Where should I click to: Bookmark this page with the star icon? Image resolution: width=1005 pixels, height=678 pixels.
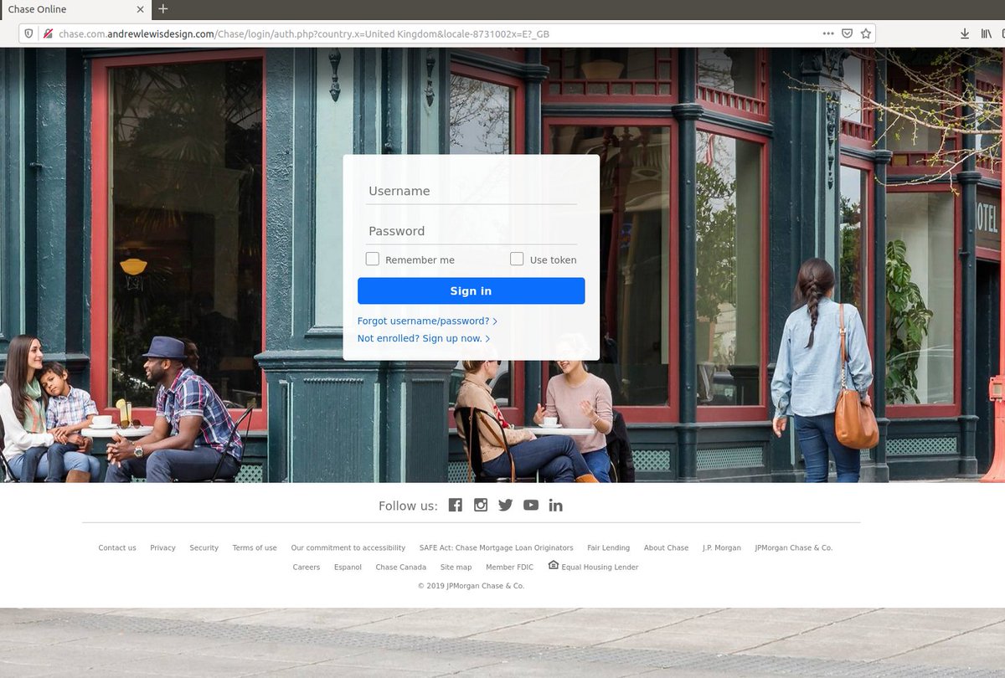(866, 33)
